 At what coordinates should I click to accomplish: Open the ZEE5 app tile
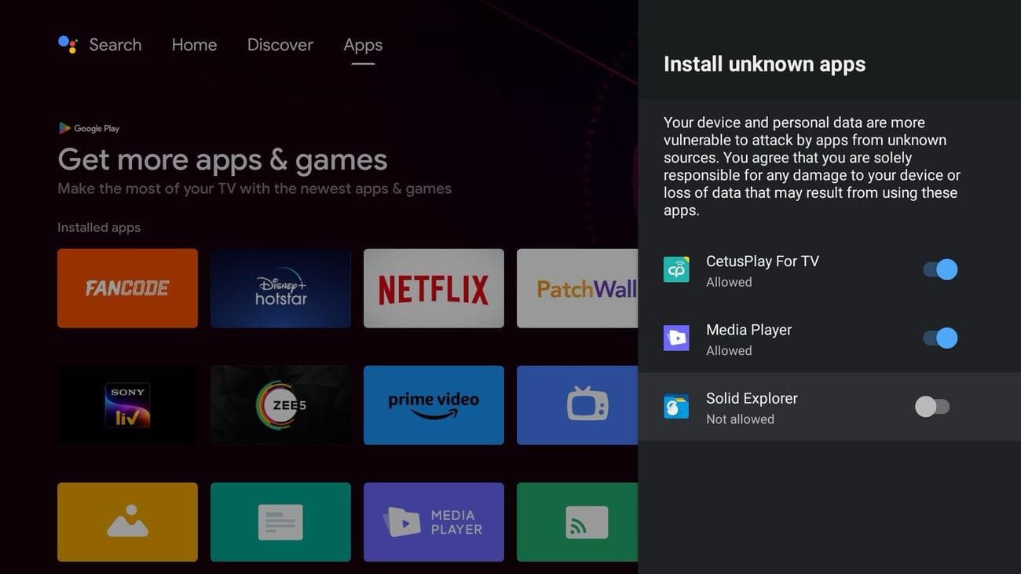coord(280,404)
